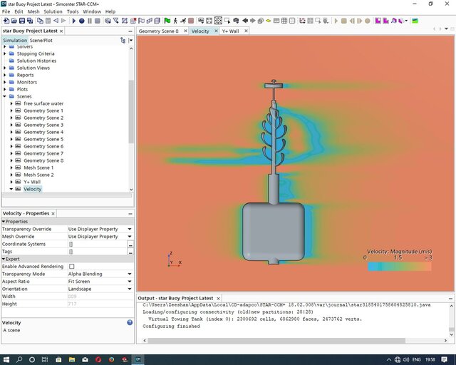This screenshot has height=365, width=456.
Task: Open the Windows Start menu
Action: (6, 359)
